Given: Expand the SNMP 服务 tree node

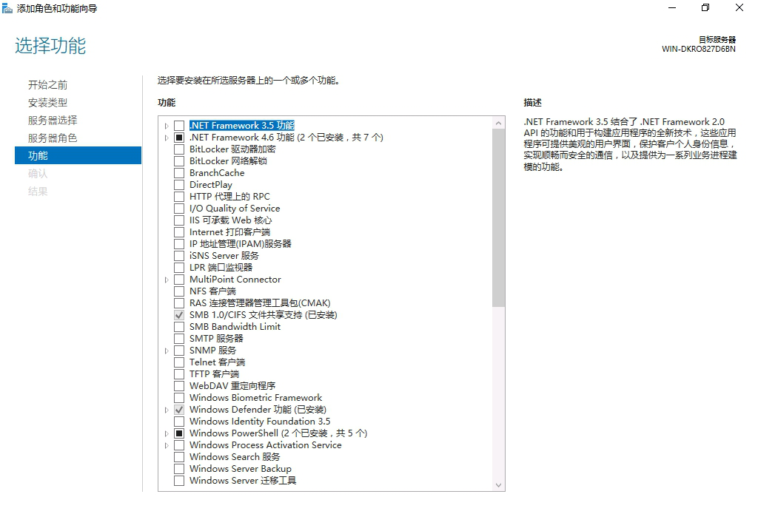Looking at the screenshot, I should (167, 351).
